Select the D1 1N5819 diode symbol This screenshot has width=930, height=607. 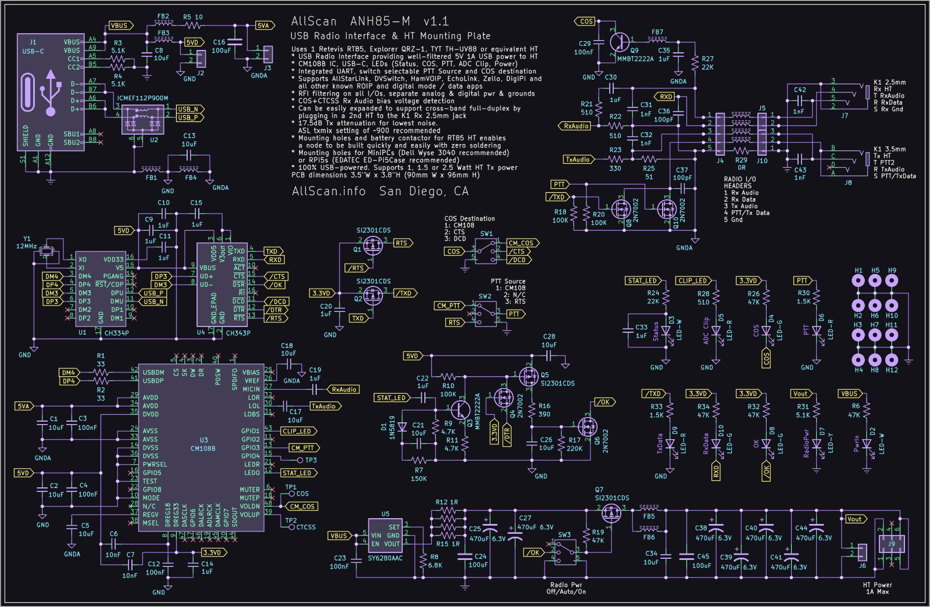tap(402, 427)
